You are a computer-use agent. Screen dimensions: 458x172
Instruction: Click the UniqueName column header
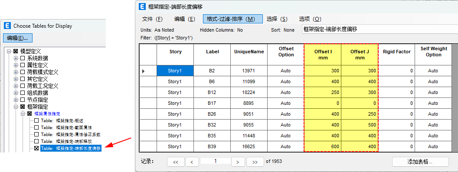(x=249, y=54)
